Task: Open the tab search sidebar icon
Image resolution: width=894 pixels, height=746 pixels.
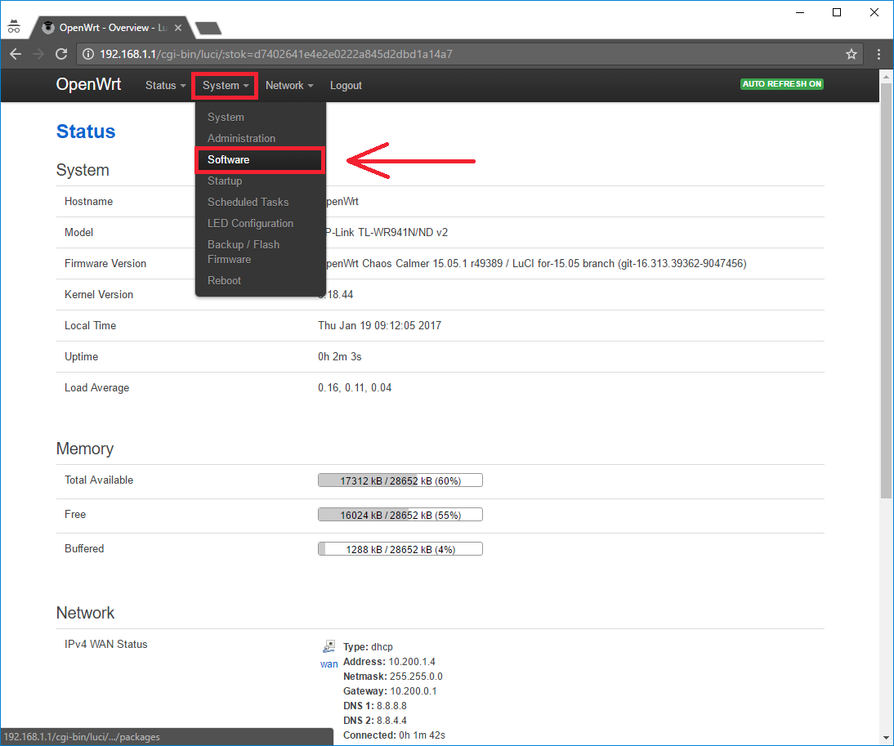Action: coord(13,25)
